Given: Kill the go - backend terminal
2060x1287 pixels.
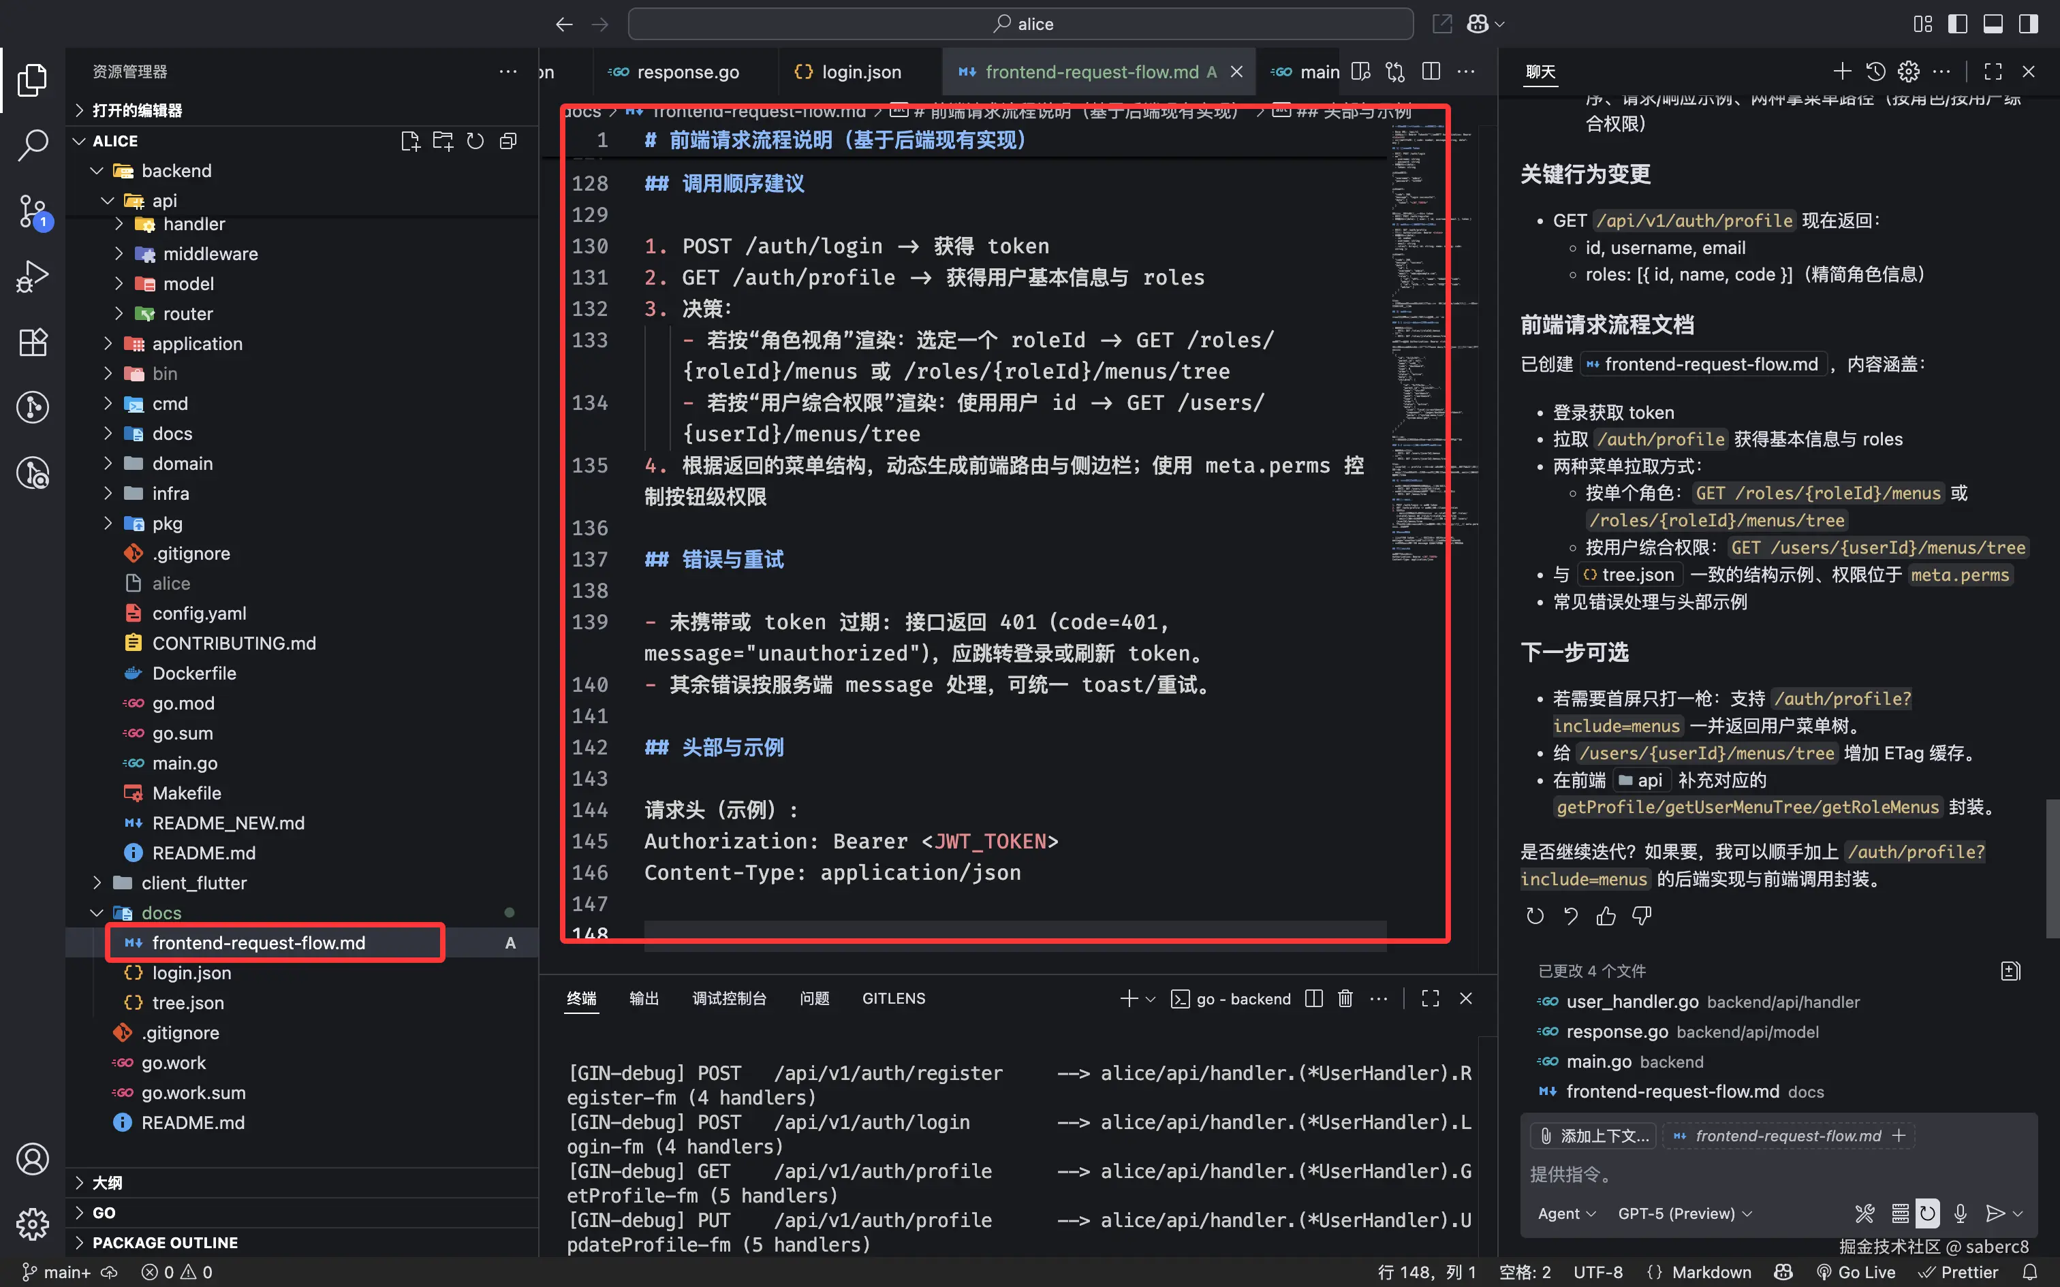Looking at the screenshot, I should point(1345,998).
